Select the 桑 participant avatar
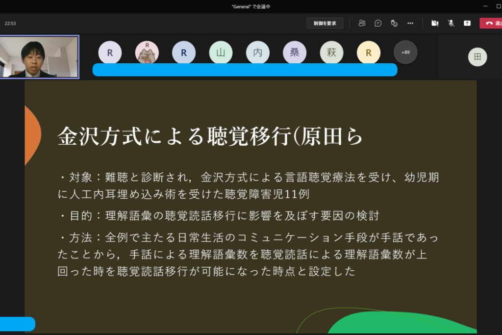This screenshot has width=502, height=335. coord(295,52)
